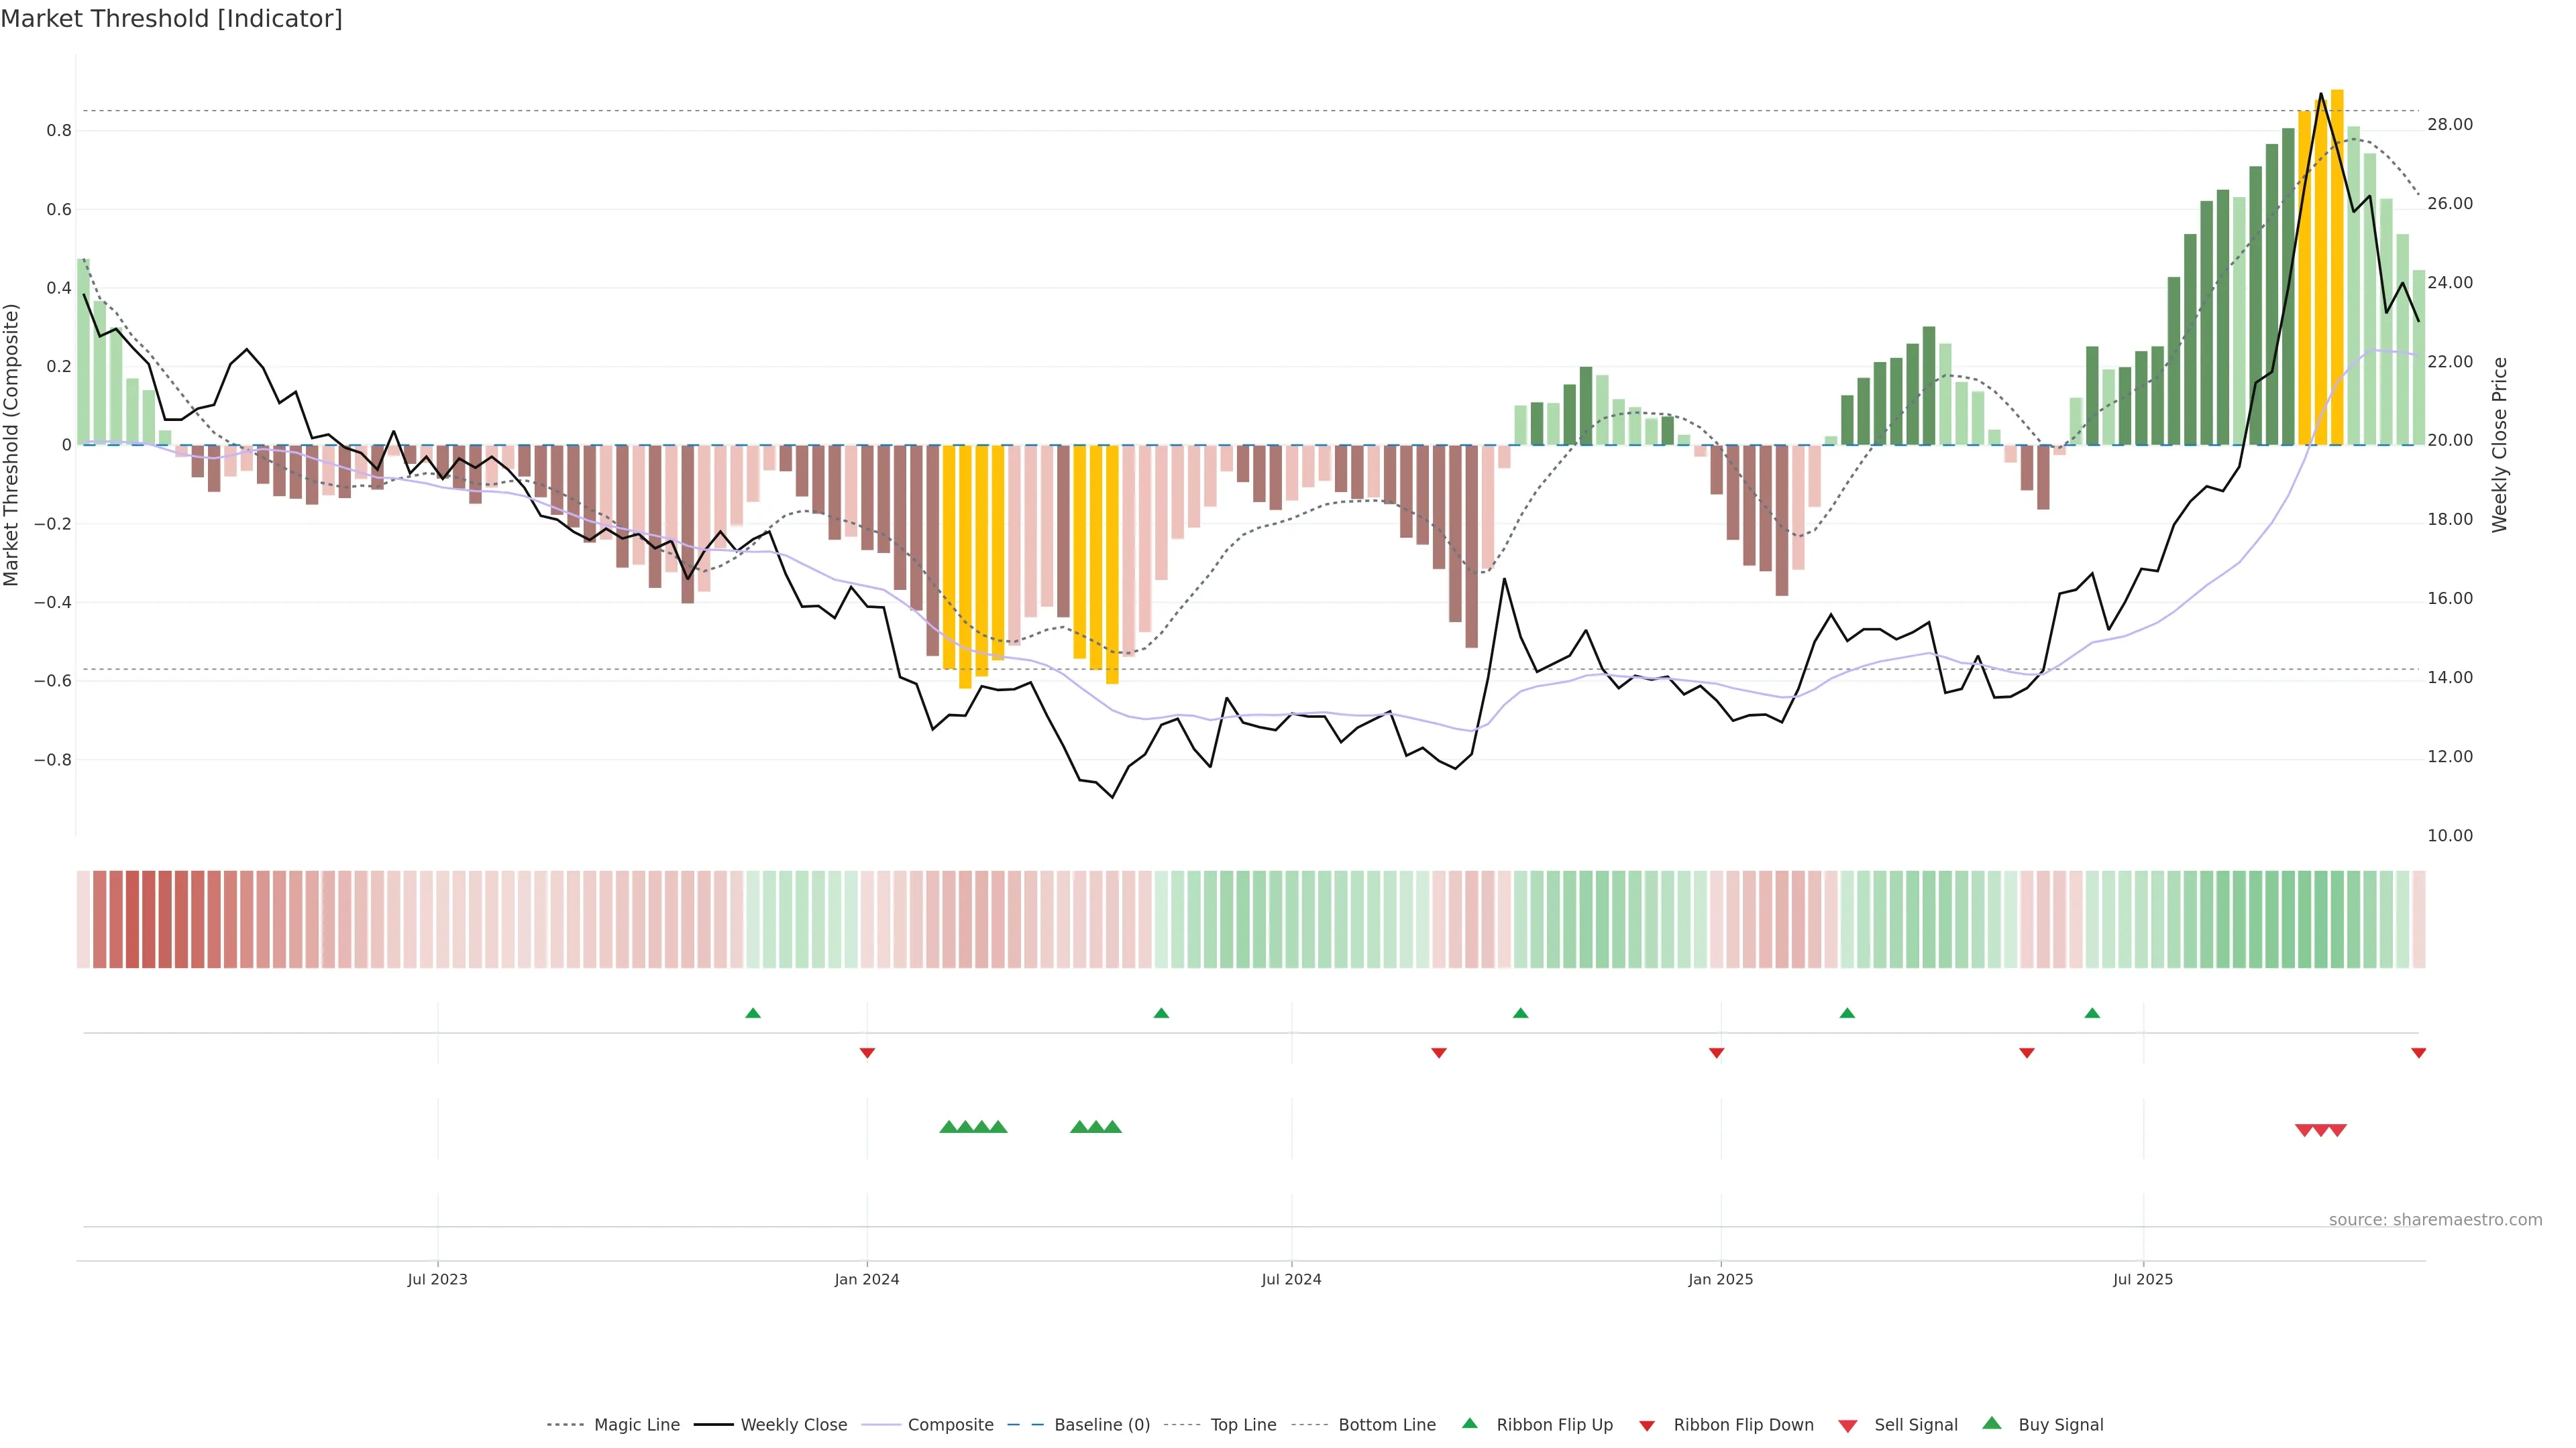Click the leftmost green buy signal triangle
2576x1448 pixels.
948,1127
